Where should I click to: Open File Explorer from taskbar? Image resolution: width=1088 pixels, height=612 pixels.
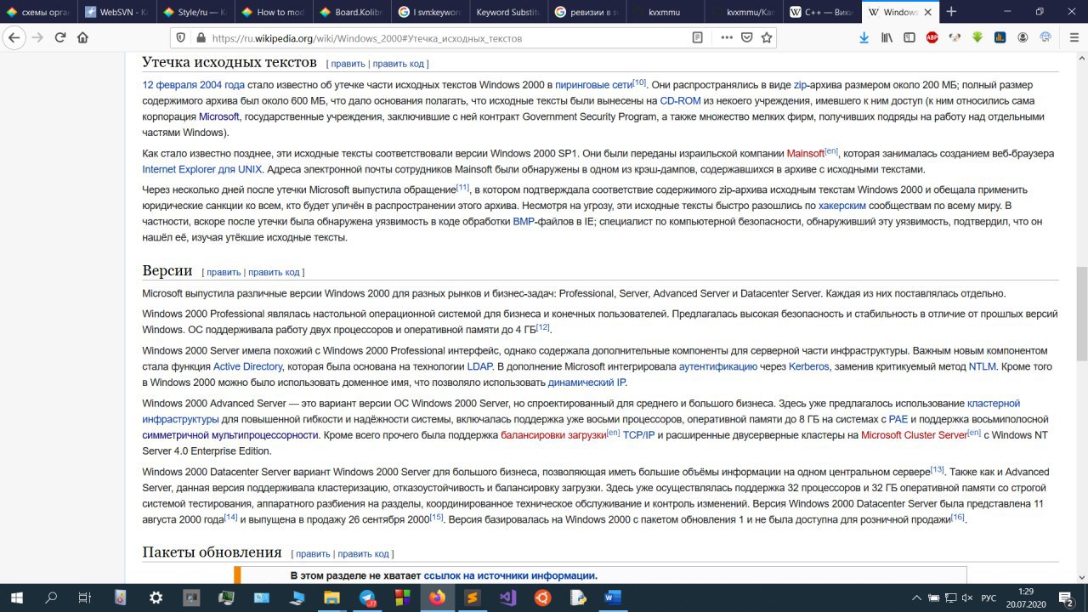pos(331,598)
